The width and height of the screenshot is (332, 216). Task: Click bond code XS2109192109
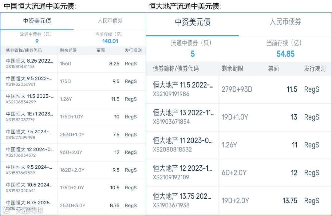[x=171, y=177]
